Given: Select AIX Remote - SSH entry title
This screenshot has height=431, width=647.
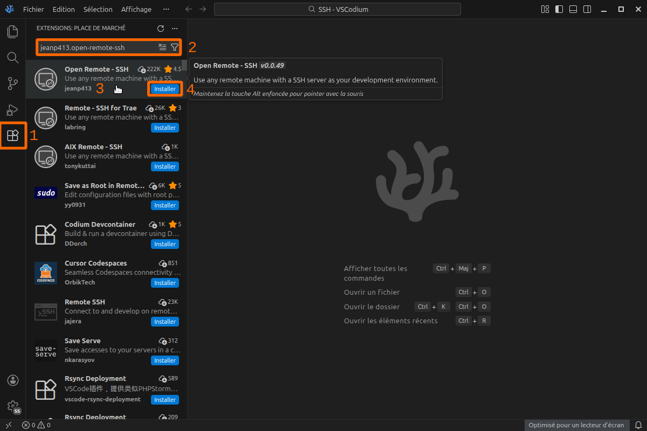Looking at the screenshot, I should 93,147.
